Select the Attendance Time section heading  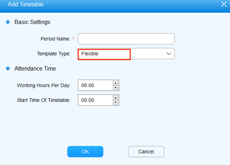pyautogui.click(x=35, y=68)
